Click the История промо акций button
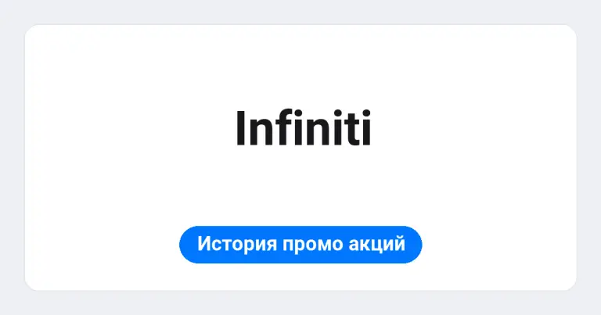The width and height of the screenshot is (601, 315). point(300,244)
